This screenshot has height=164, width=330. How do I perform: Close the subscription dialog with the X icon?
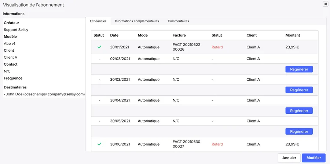(x=325, y=4)
